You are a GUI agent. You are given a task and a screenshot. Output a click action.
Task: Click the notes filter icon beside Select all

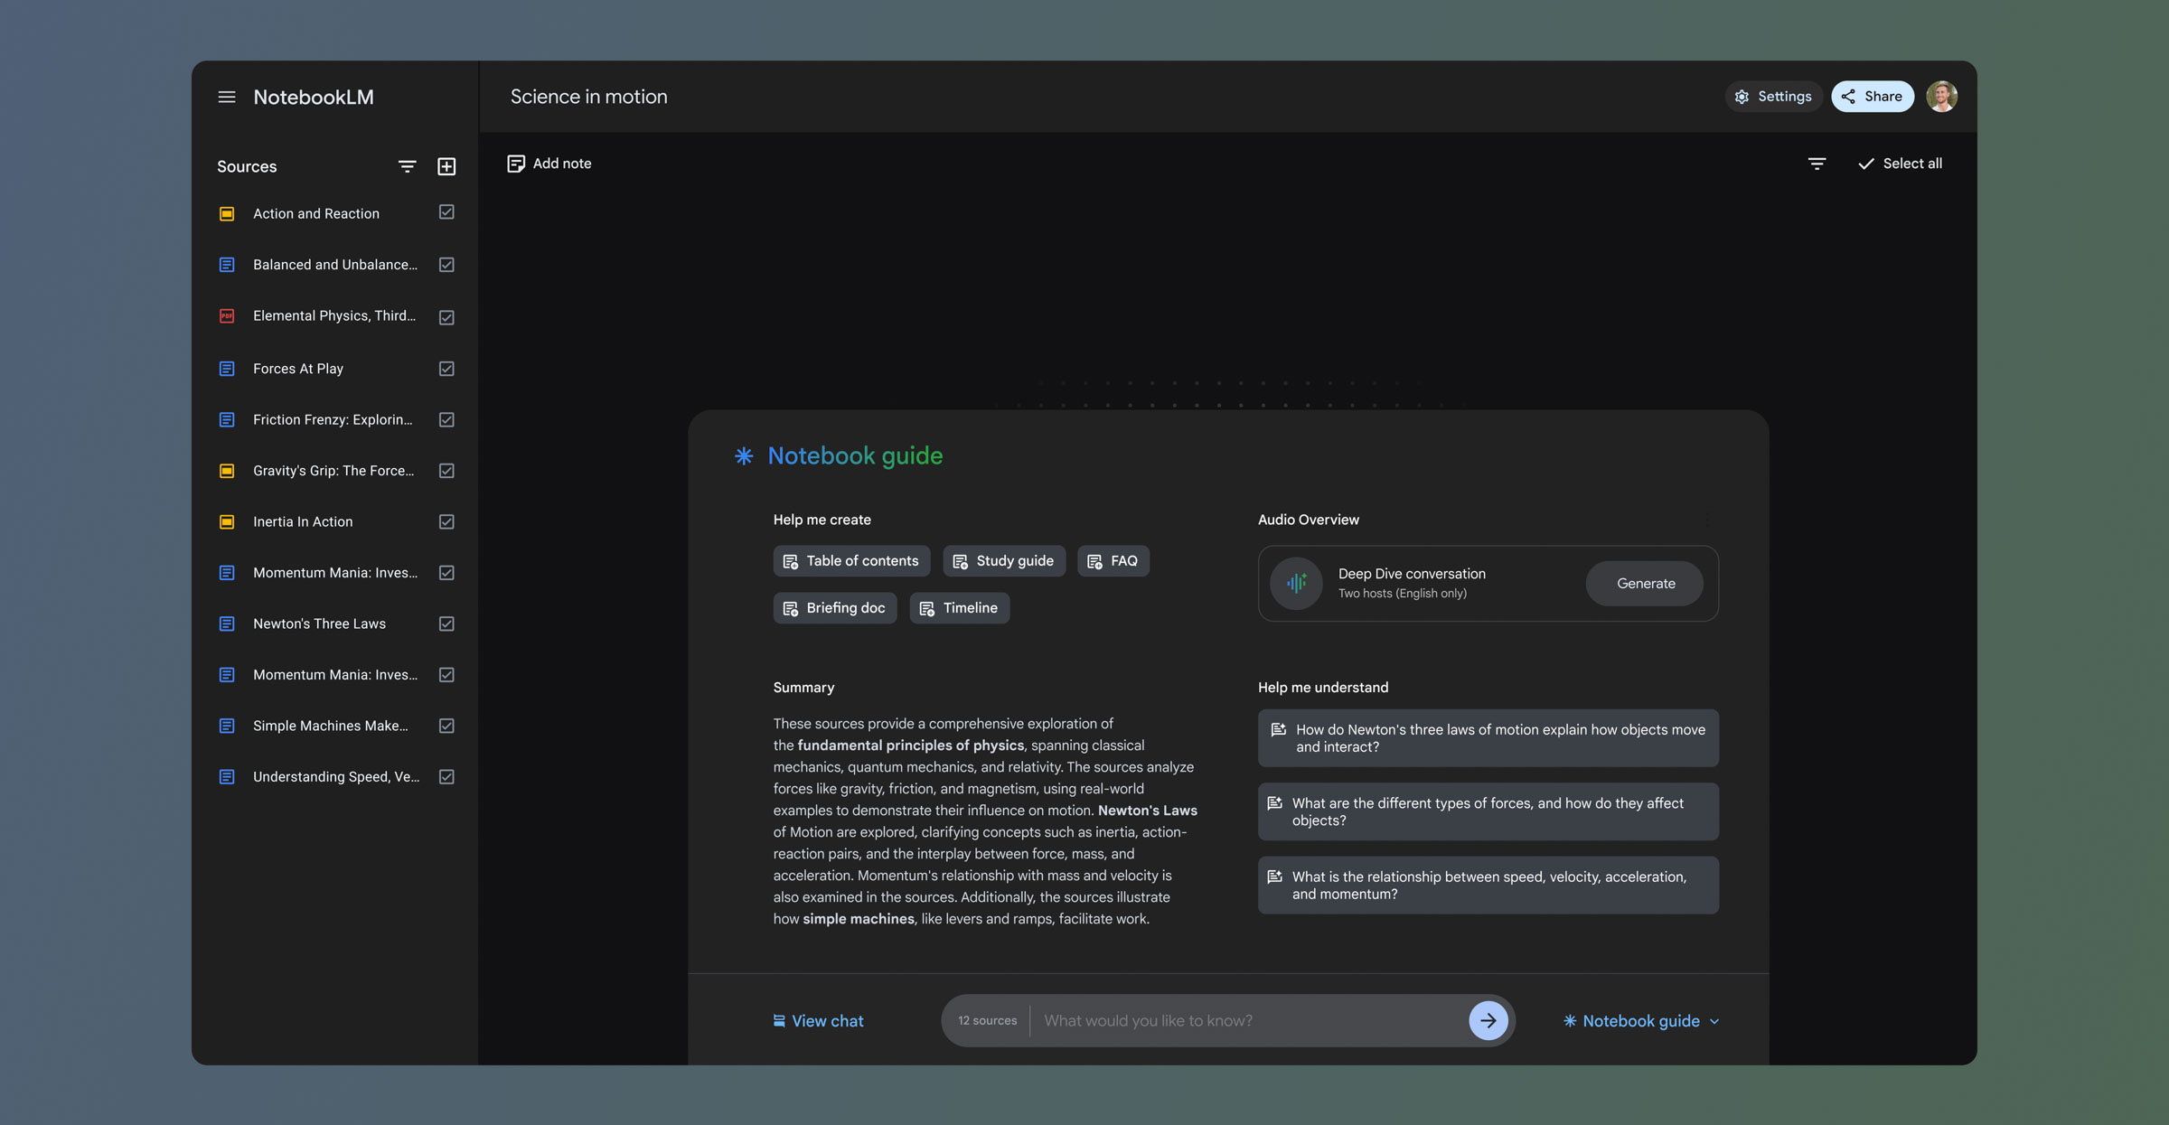click(x=1817, y=164)
